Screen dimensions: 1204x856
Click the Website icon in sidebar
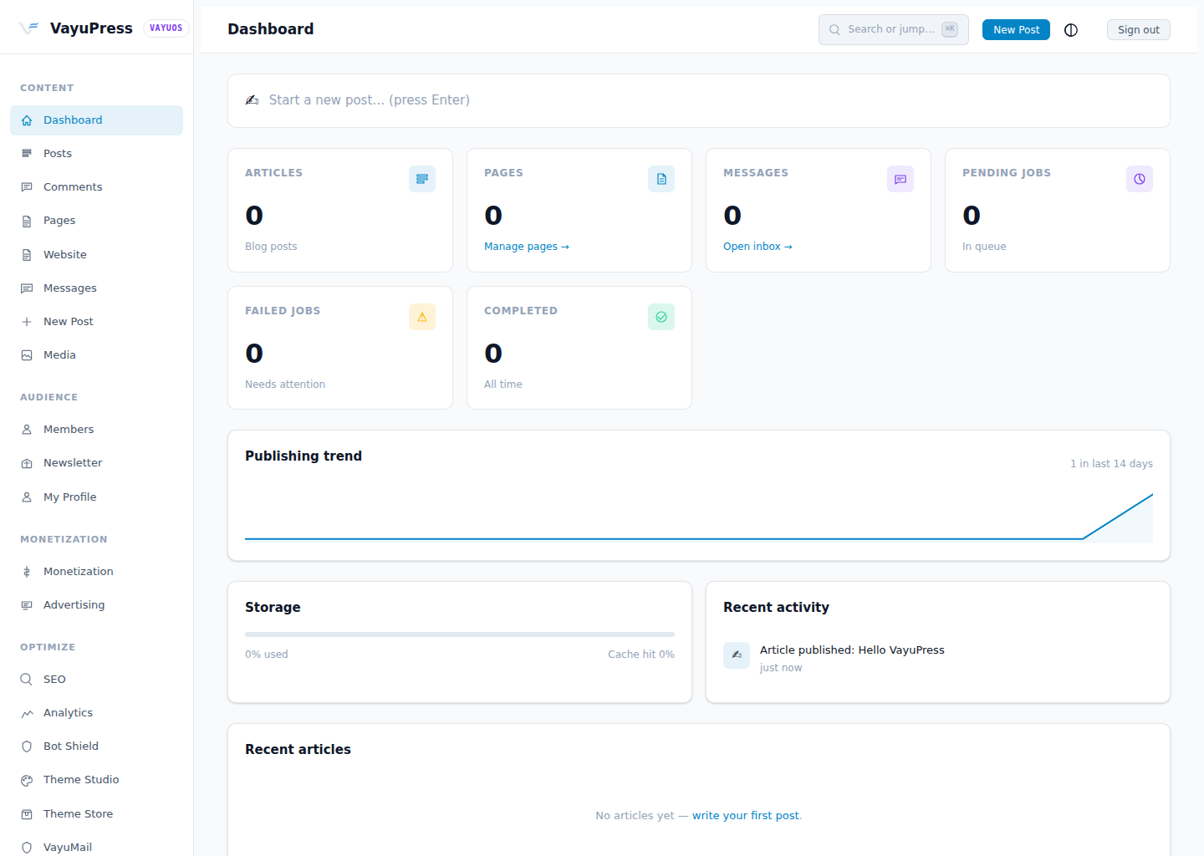(x=27, y=255)
